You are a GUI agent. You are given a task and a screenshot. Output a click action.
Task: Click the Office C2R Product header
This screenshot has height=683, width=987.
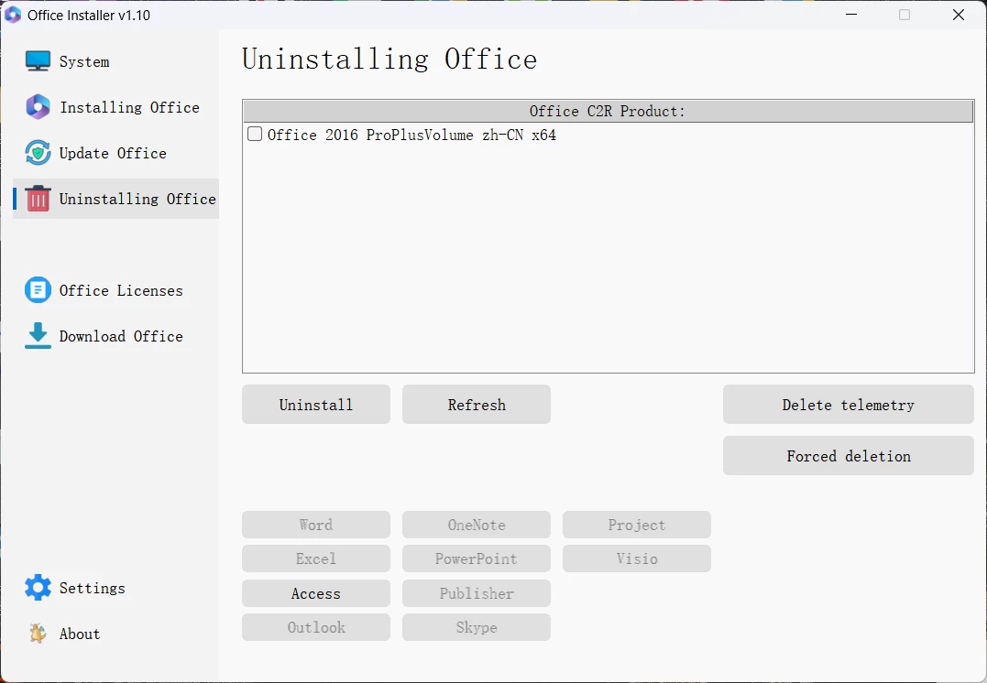point(609,112)
